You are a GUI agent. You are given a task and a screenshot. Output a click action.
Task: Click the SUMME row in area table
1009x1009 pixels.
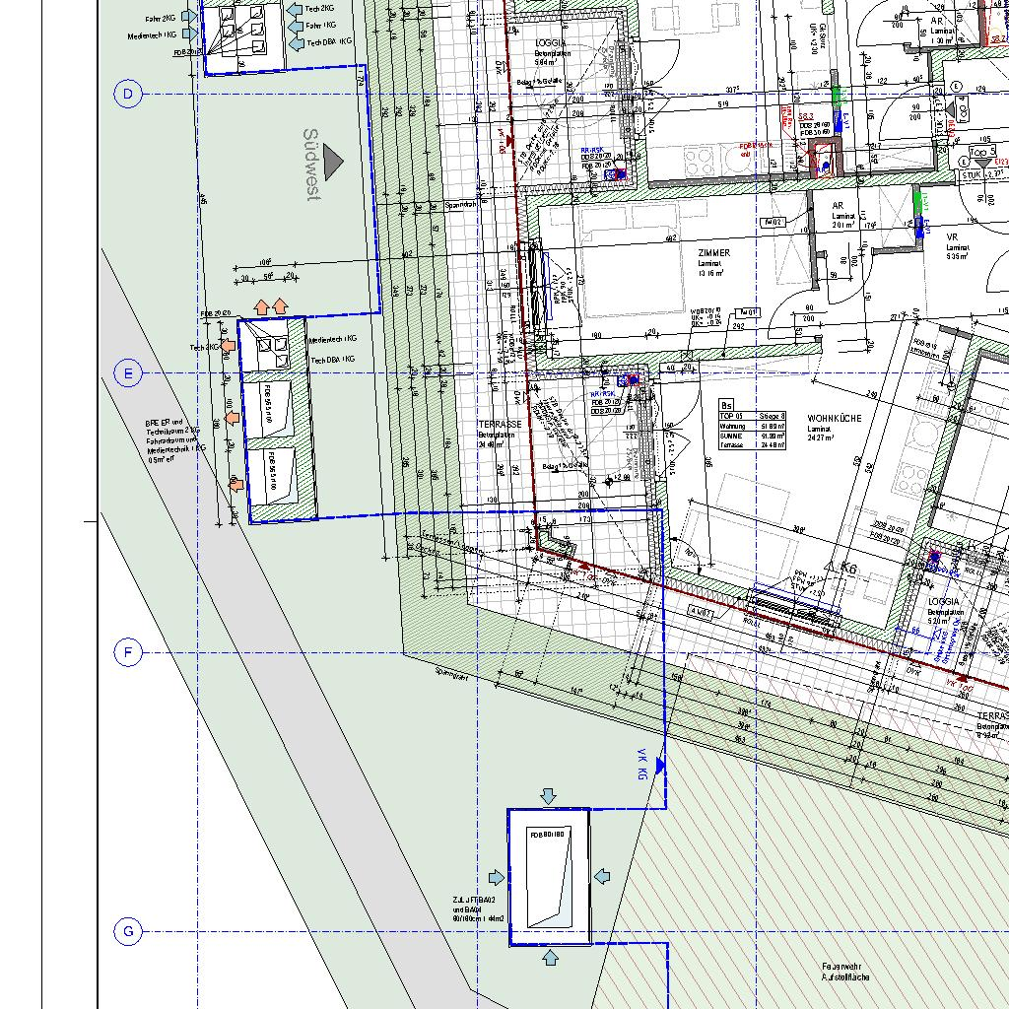753,436
